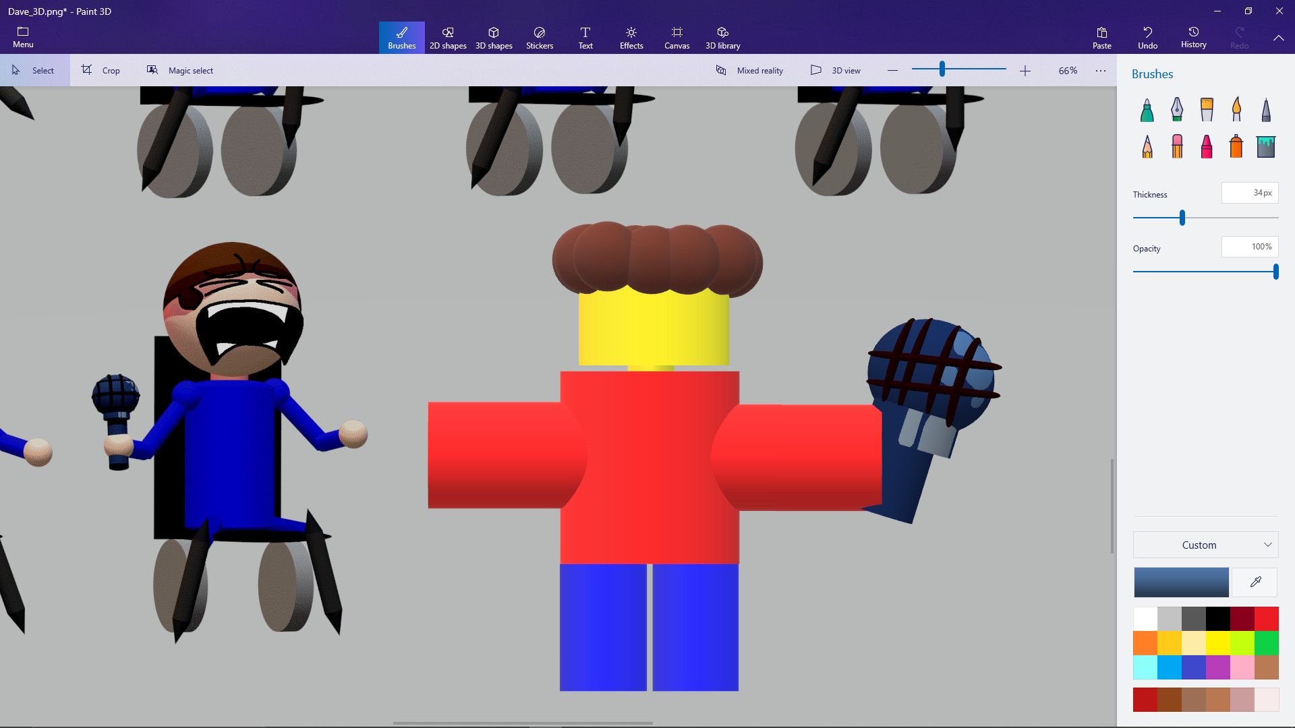
Task: Open the Effects tab
Action: click(631, 38)
